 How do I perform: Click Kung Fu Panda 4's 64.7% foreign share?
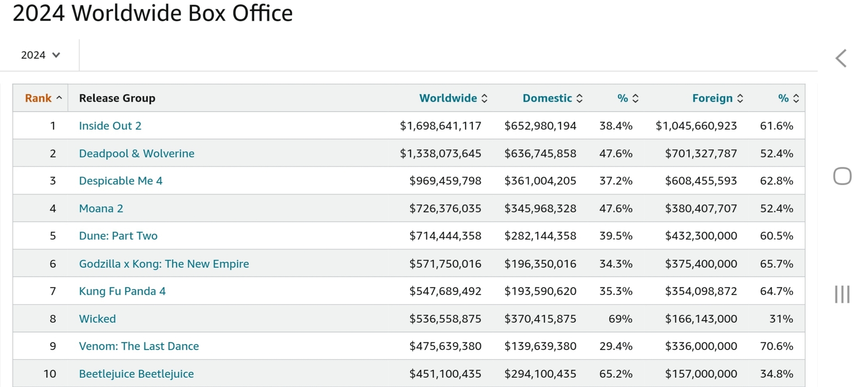click(777, 291)
